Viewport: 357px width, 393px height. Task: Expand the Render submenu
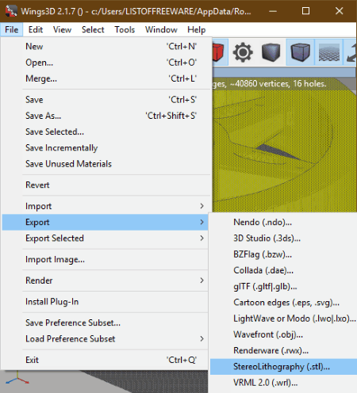coord(106,280)
